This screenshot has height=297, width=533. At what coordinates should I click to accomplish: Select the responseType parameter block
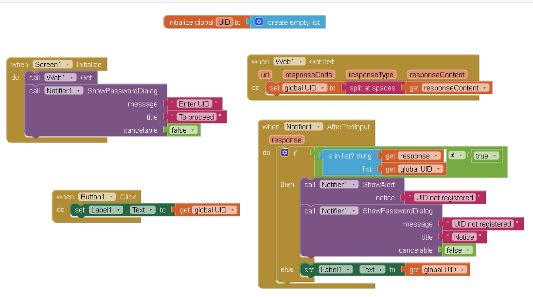[371, 75]
